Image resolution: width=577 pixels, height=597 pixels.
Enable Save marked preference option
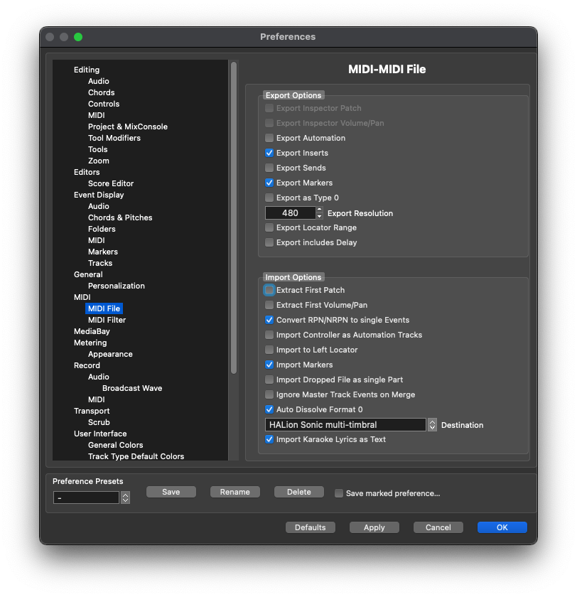(x=338, y=493)
